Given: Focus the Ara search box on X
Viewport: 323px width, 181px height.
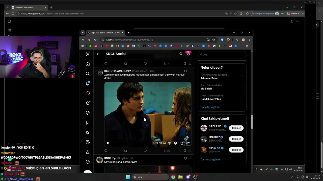Looking at the screenshot, I should coord(222,55).
